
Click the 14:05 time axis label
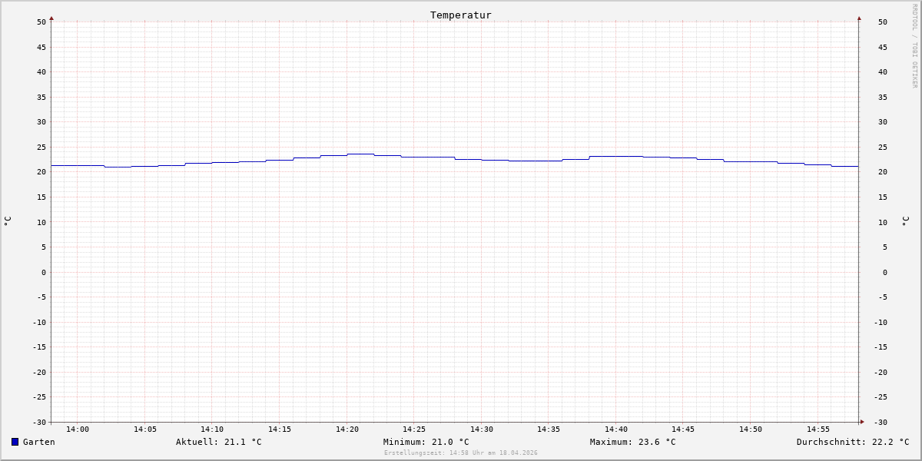click(145, 429)
